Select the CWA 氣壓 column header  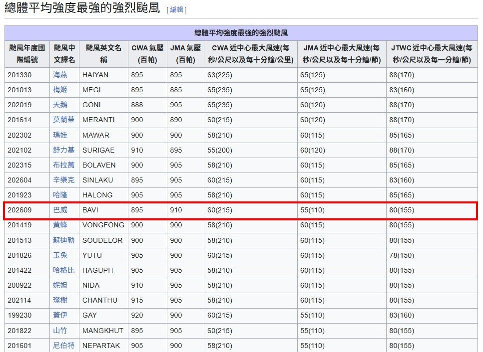pyautogui.click(x=147, y=54)
